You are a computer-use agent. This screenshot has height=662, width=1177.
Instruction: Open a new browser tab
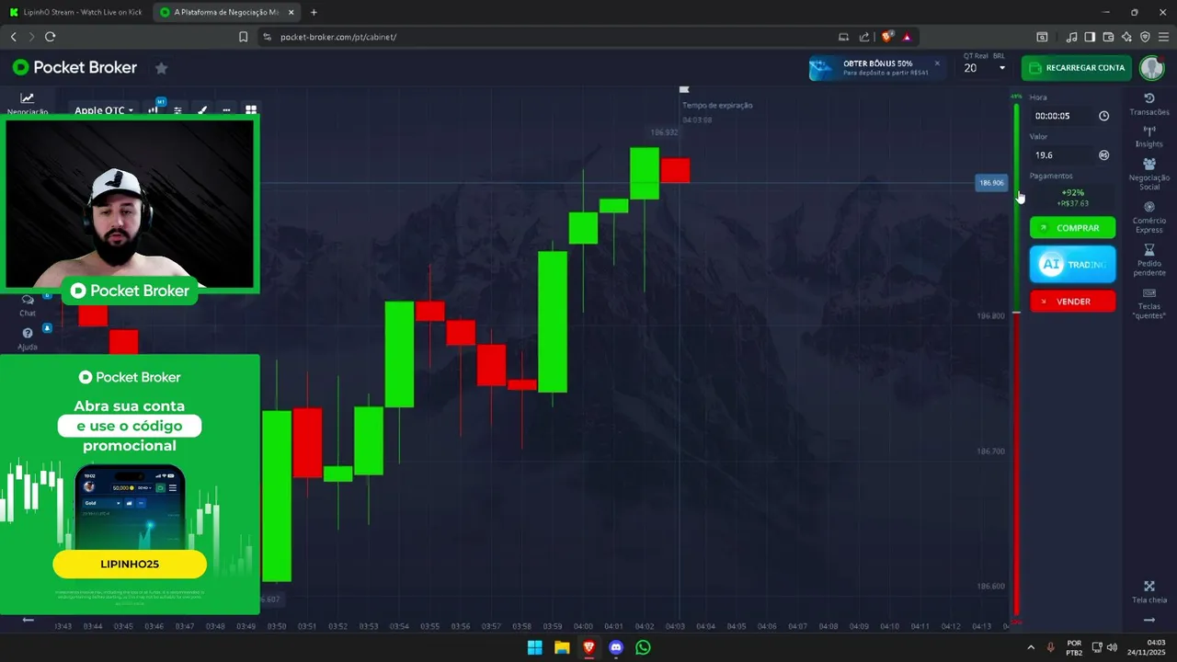click(x=314, y=12)
